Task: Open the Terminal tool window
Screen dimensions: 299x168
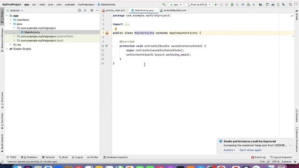Action: click(48, 157)
